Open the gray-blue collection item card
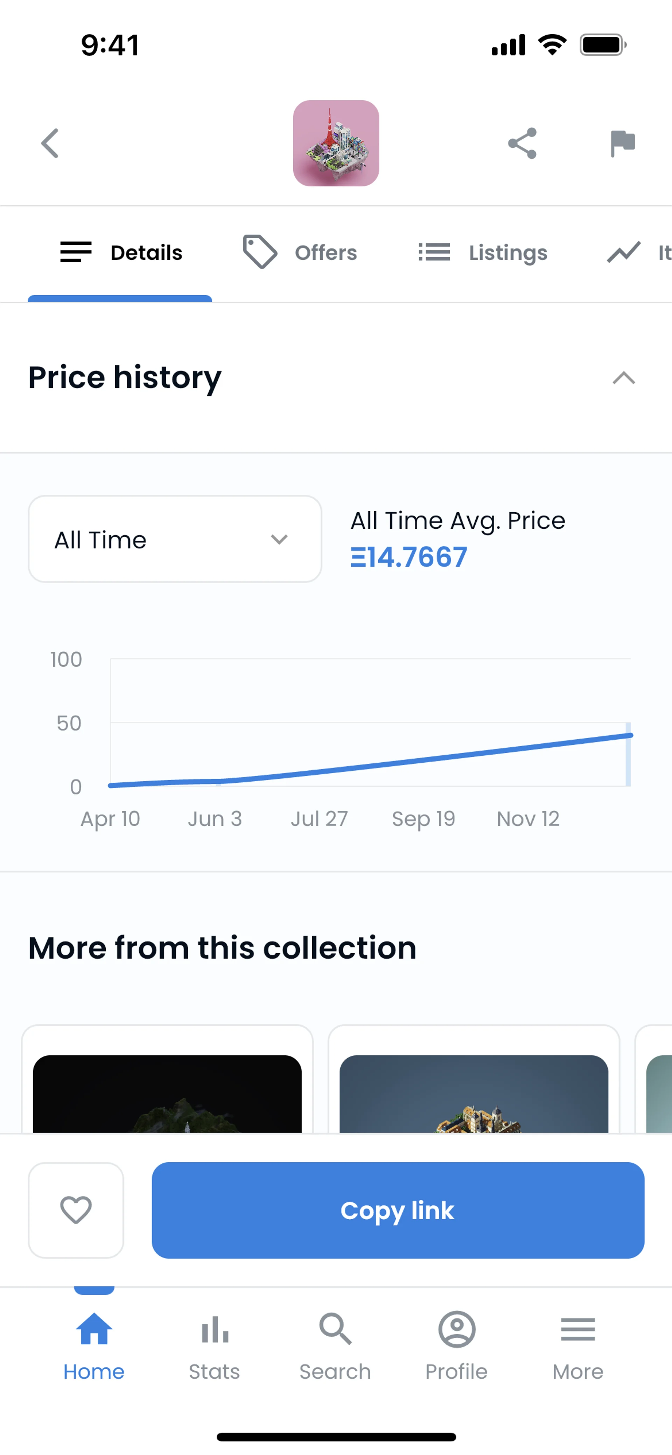The image size is (672, 1455). coord(474,1092)
